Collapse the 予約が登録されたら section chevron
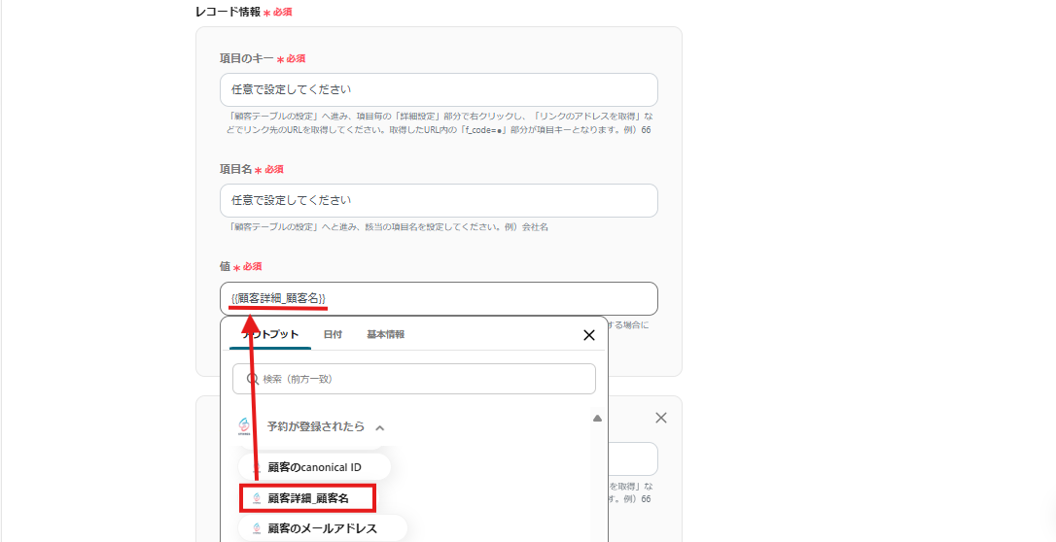The width and height of the screenshot is (1056, 542). point(380,427)
